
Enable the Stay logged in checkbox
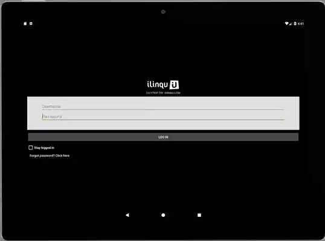(31, 148)
